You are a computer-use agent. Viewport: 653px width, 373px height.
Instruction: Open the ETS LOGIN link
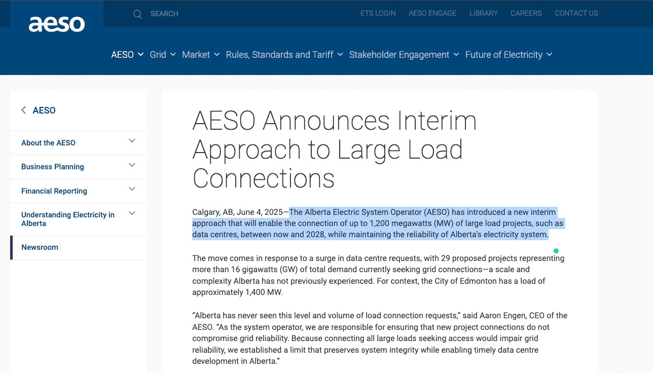378,13
